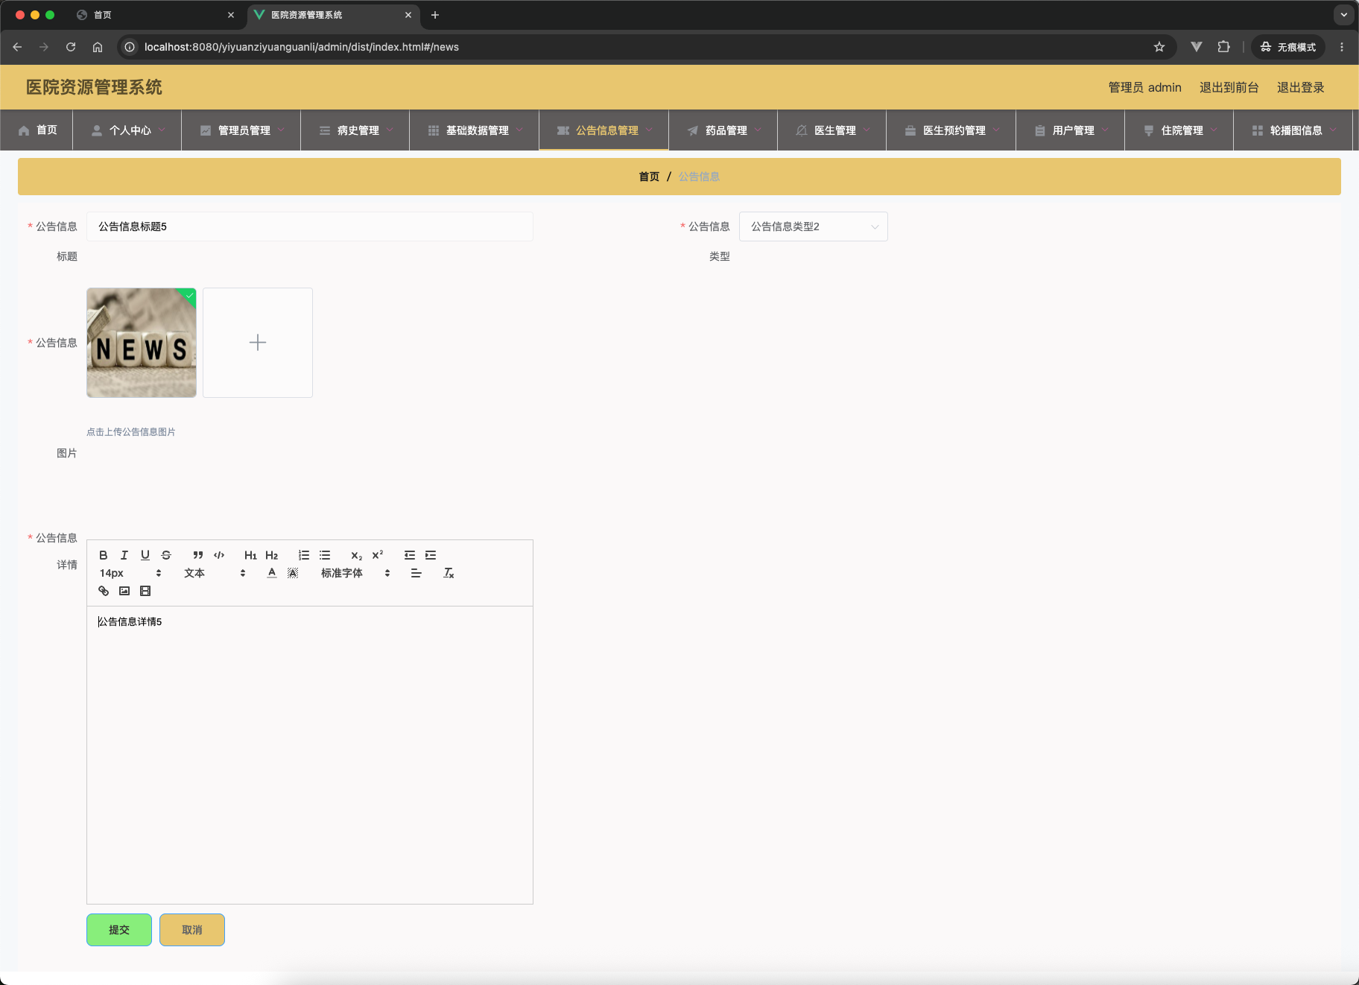Expand the 个人中心 menu

[x=127, y=130]
